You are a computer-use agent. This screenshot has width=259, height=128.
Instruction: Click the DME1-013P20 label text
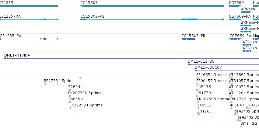[x=201, y=61]
